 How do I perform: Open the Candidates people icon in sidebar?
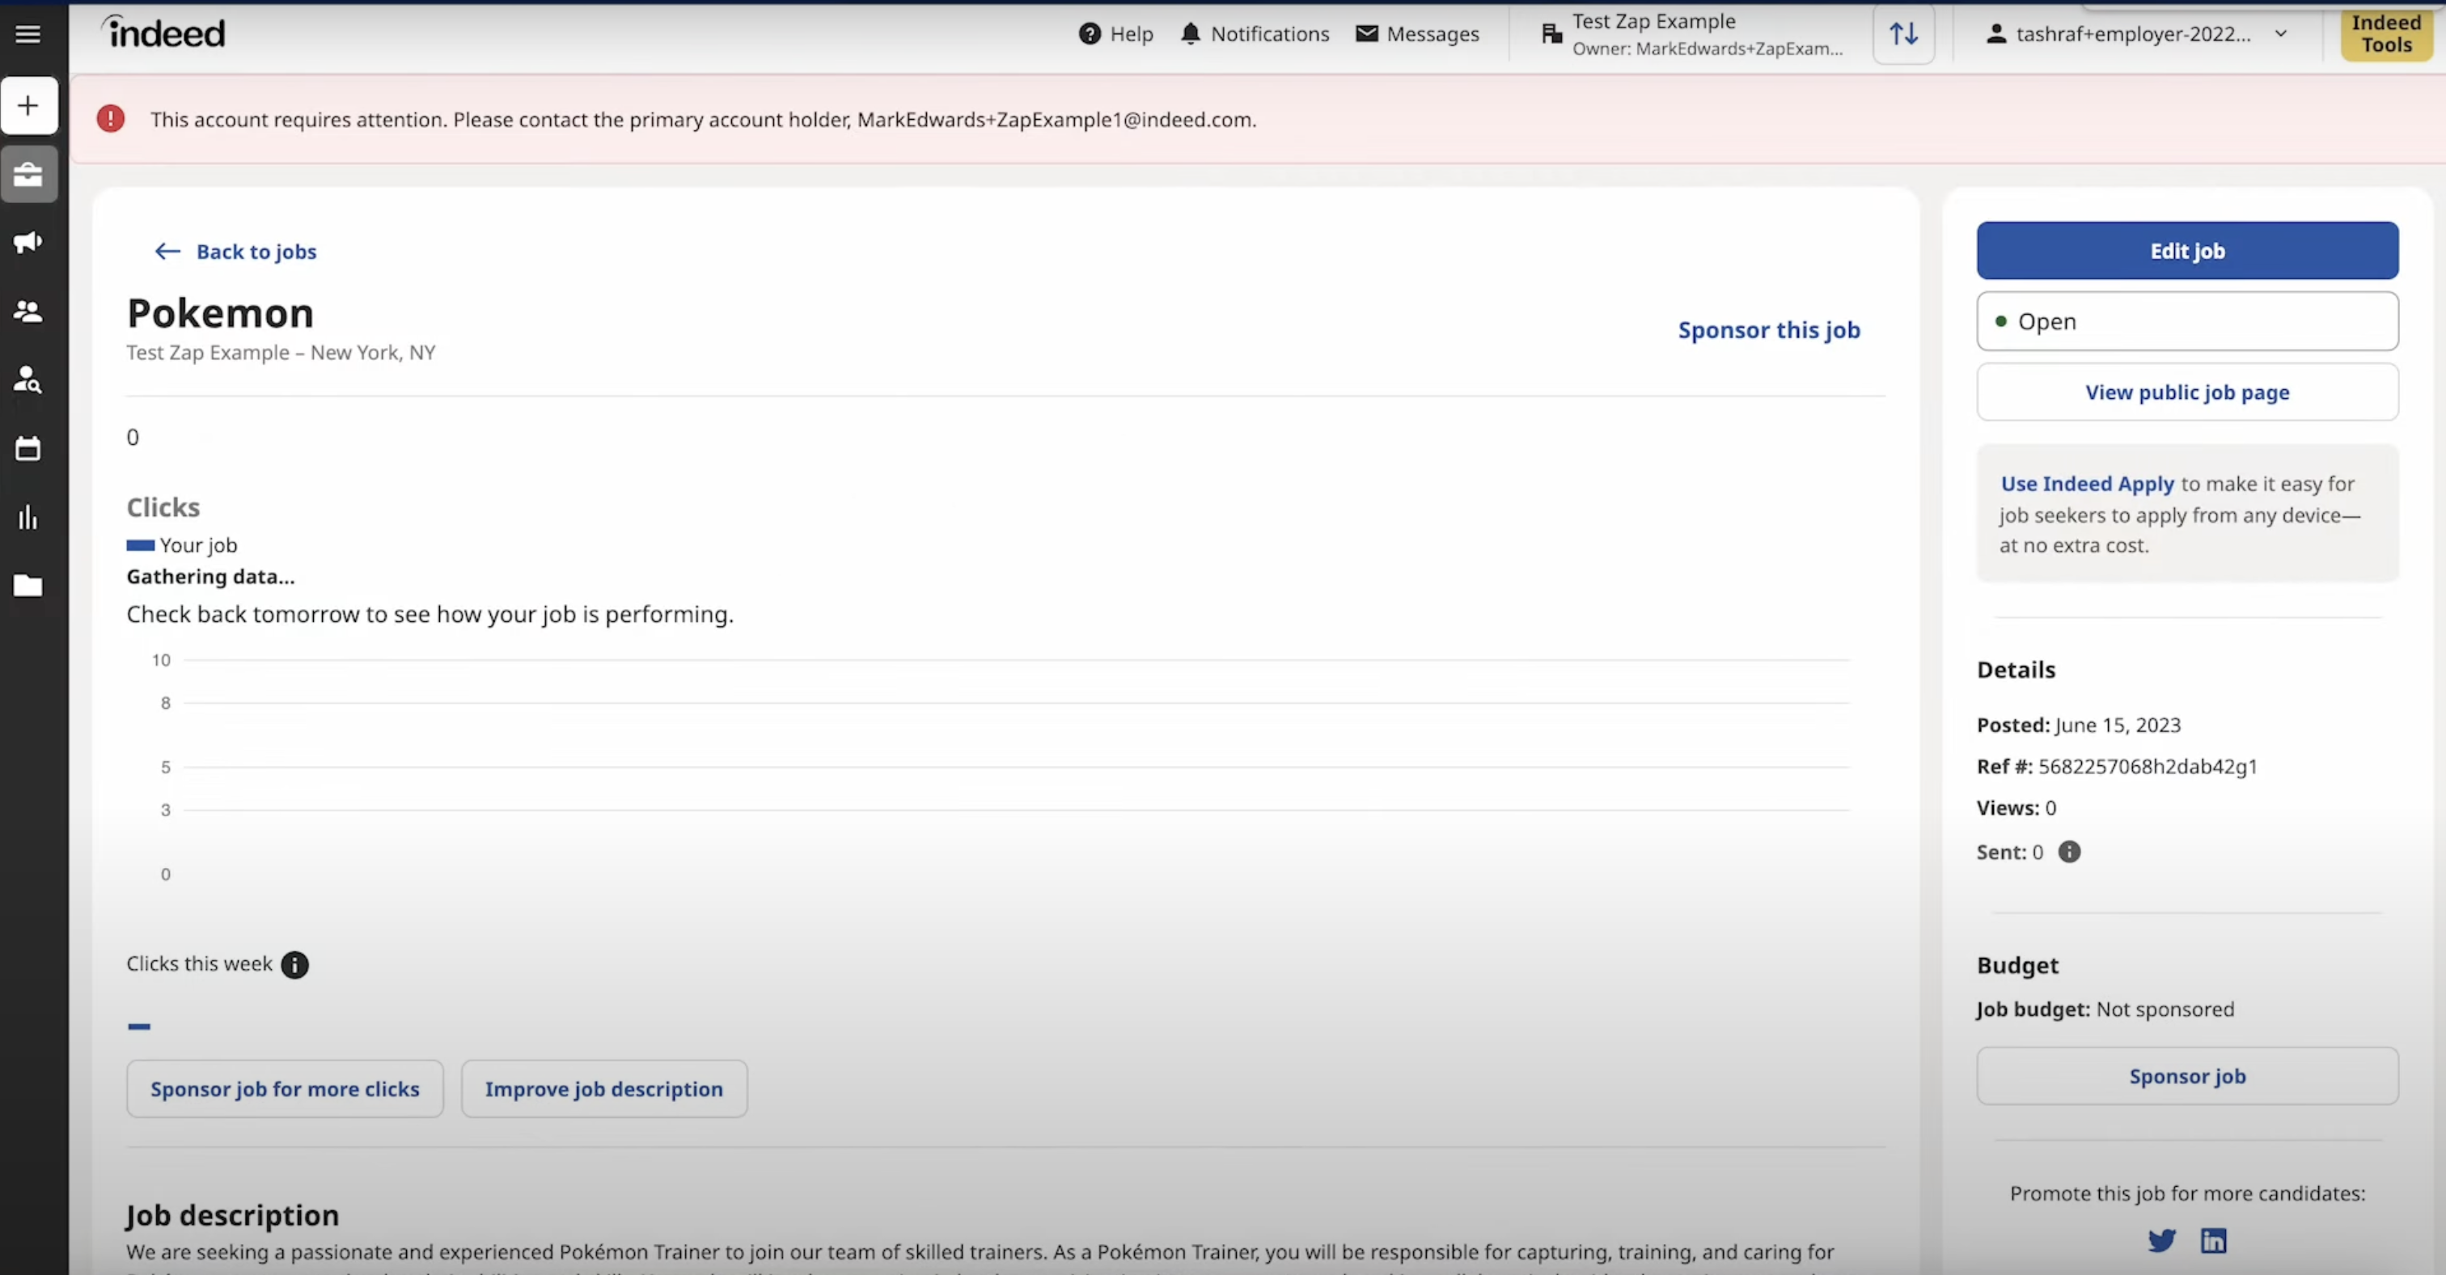(x=28, y=311)
